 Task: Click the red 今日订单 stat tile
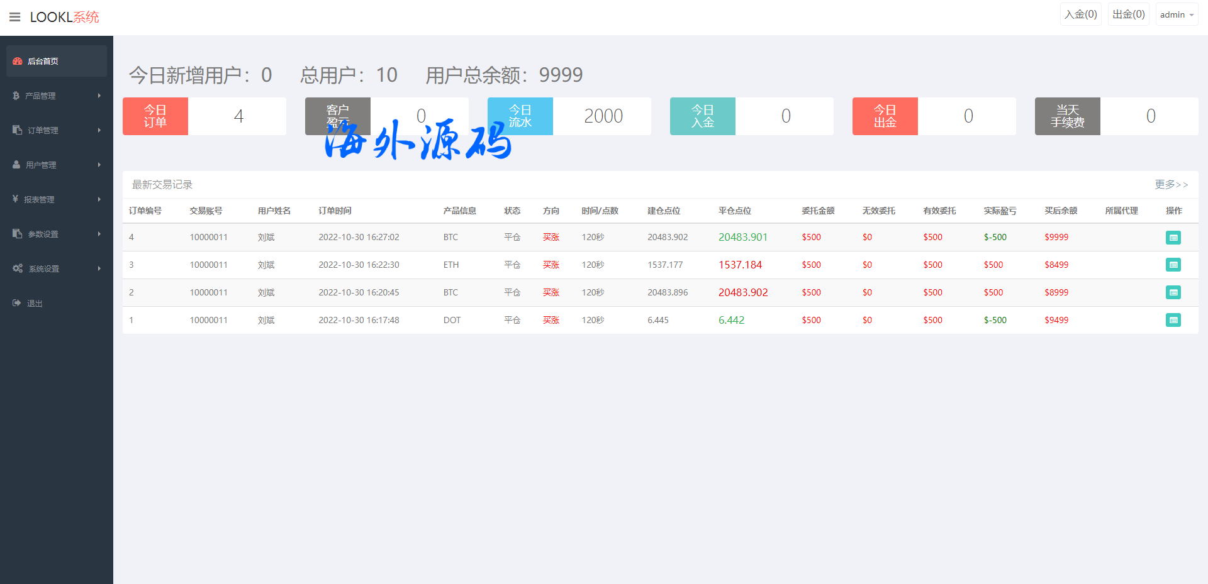pos(155,116)
